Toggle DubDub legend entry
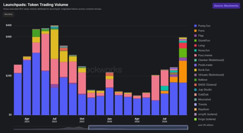This screenshot has height=133, width=243. point(201,94)
